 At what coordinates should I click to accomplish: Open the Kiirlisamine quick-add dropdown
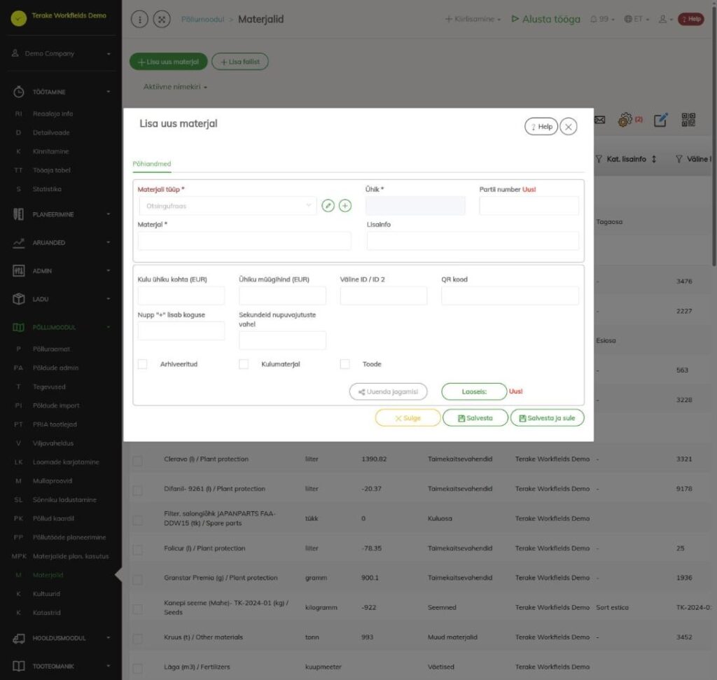click(473, 19)
